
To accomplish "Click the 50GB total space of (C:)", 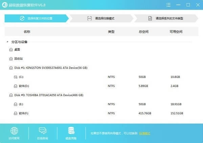I will tap(142, 77).
